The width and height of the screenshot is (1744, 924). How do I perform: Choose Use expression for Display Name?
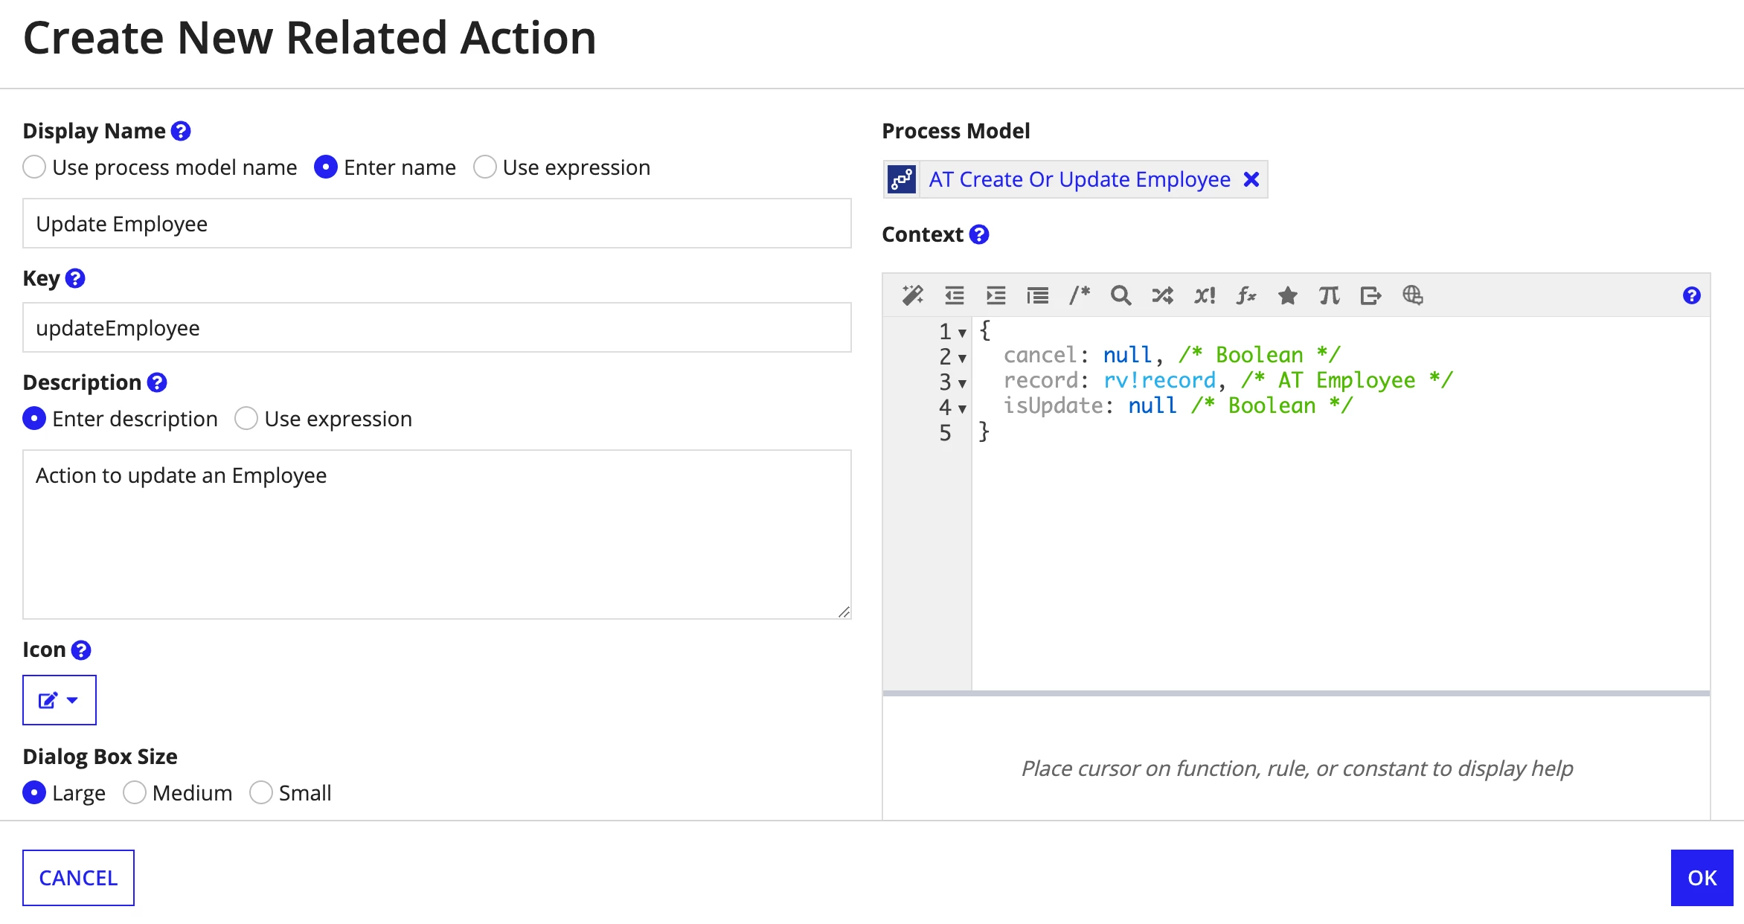485,167
